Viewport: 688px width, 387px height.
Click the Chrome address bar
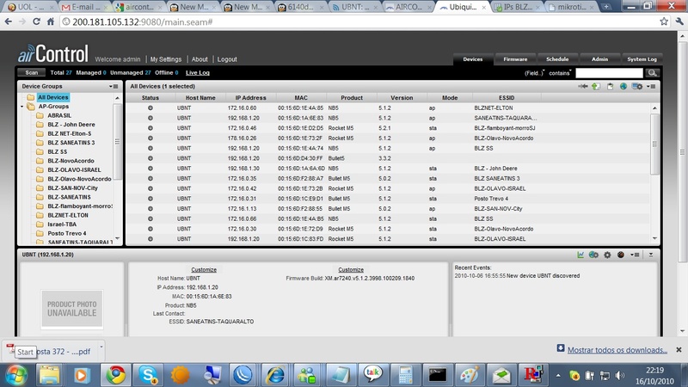pyautogui.click(x=359, y=21)
